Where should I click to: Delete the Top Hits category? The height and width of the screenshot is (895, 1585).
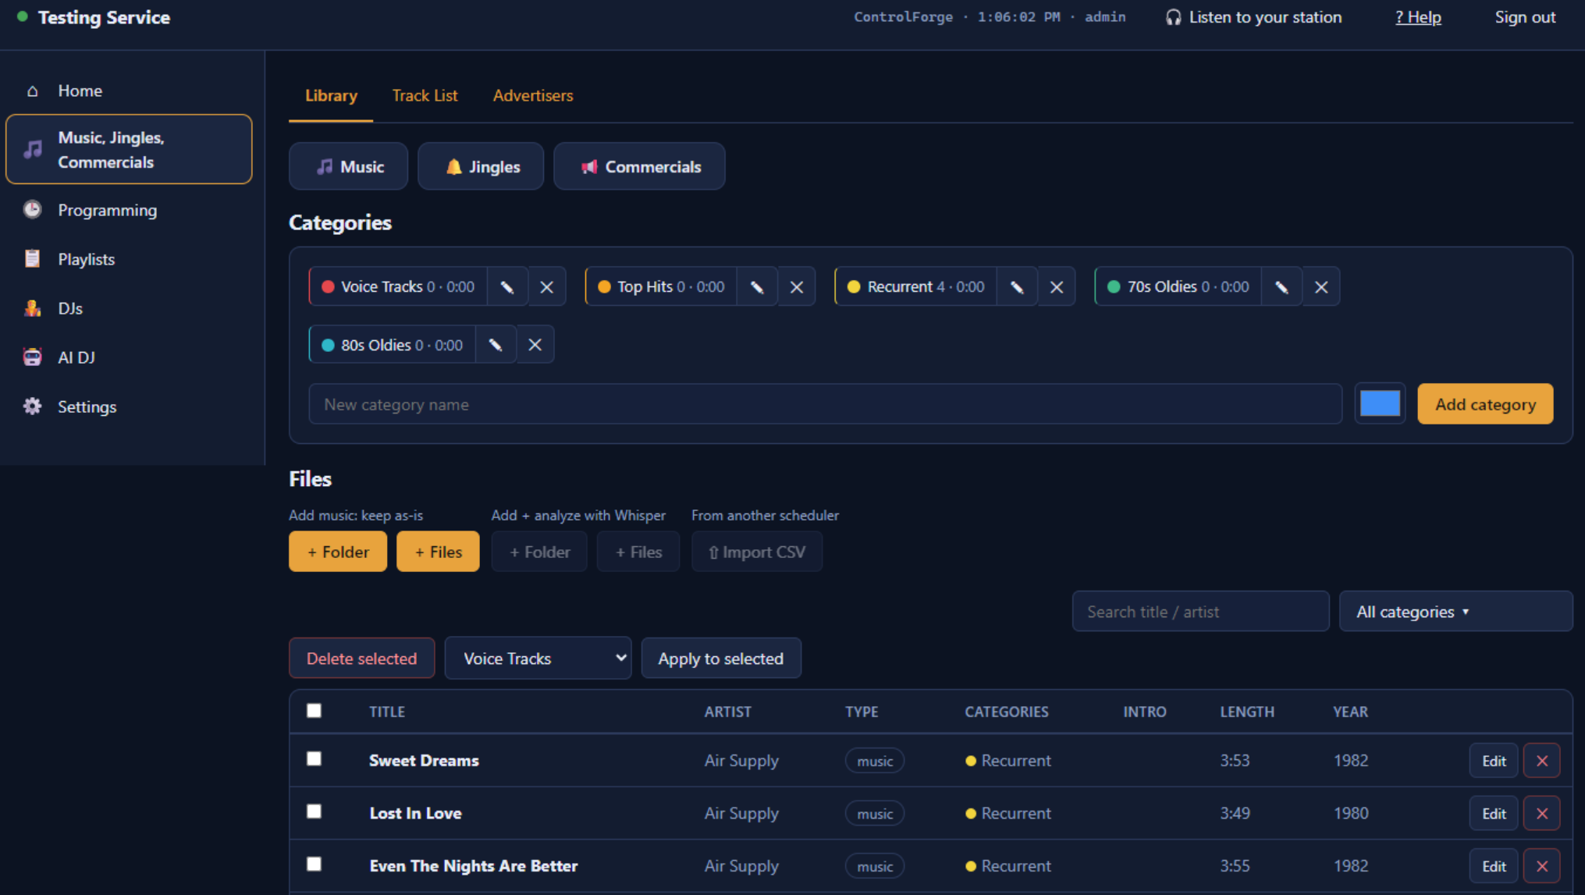click(x=797, y=287)
